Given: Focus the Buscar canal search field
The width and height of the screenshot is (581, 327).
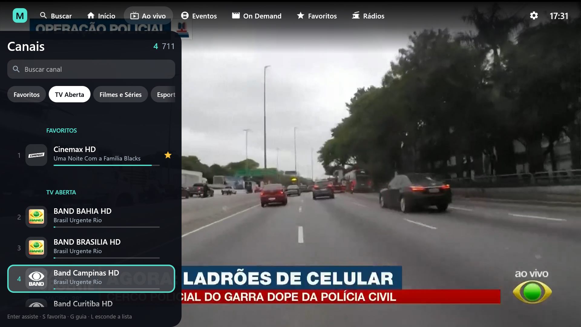Looking at the screenshot, I should click(x=91, y=69).
